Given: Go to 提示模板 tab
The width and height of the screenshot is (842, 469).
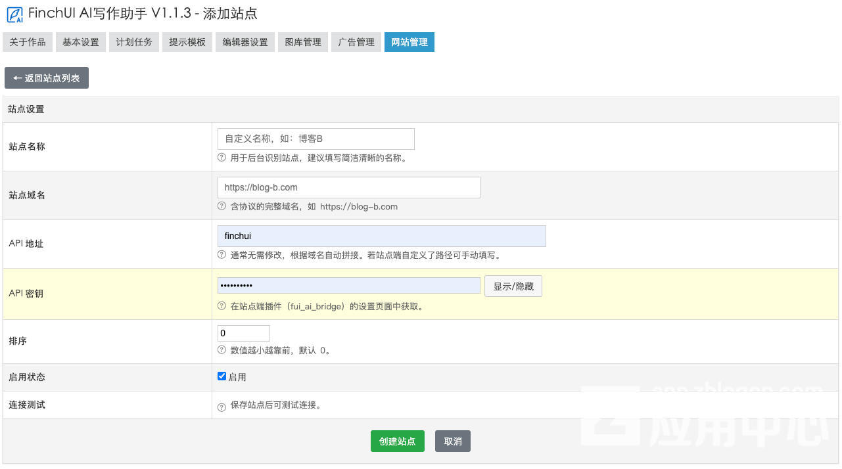Looking at the screenshot, I should pyautogui.click(x=187, y=42).
